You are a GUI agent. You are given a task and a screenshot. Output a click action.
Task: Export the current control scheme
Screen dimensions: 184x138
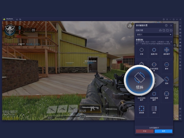[167, 30]
